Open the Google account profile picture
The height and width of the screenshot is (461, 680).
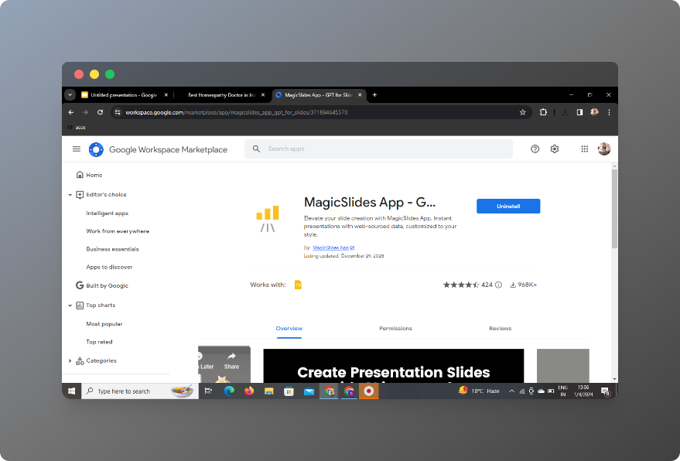(603, 149)
